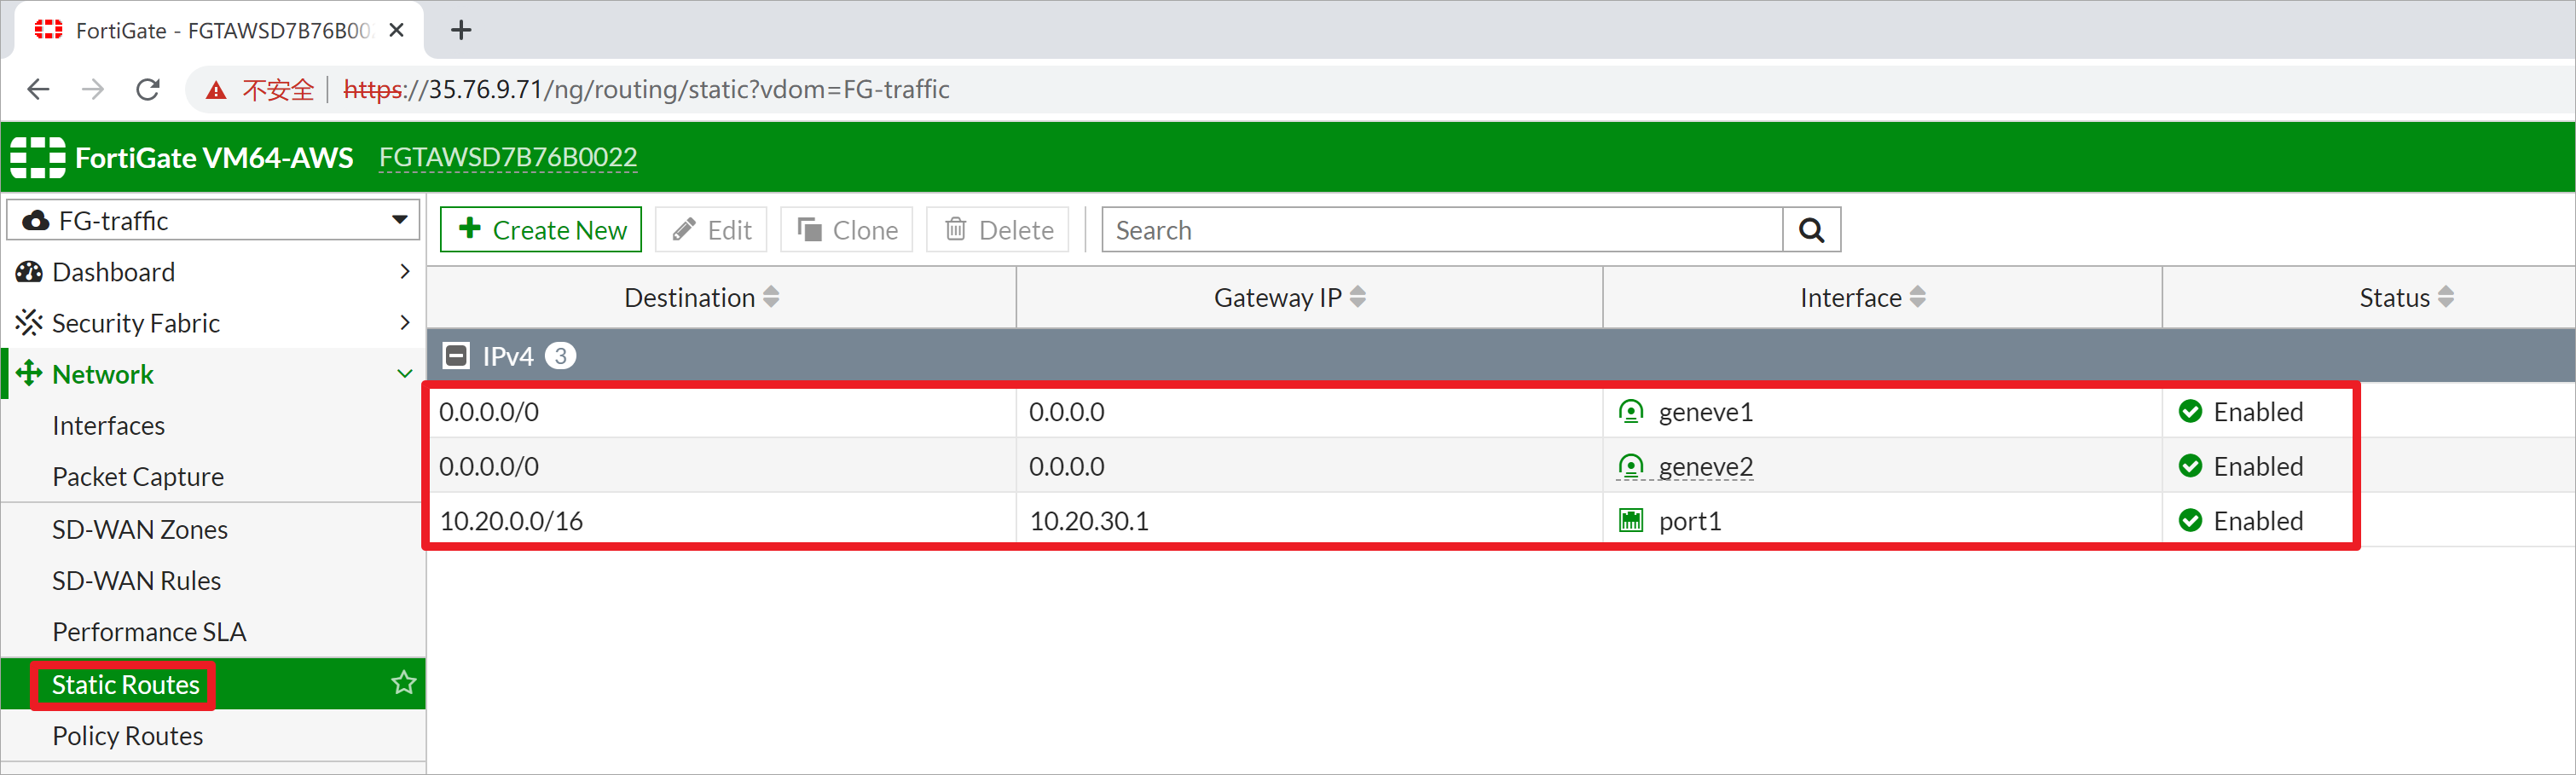Click the Create New button
The image size is (2576, 775).
pyautogui.click(x=541, y=230)
